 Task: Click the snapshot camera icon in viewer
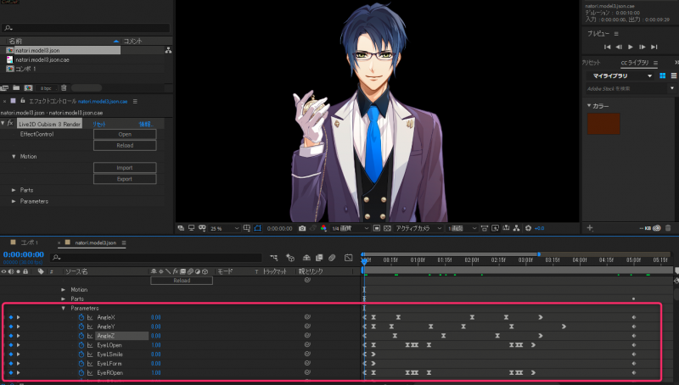[x=302, y=228]
